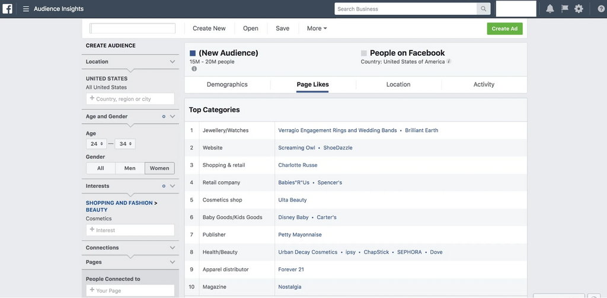Open the Urban Decay Cosmetics link

(308, 252)
